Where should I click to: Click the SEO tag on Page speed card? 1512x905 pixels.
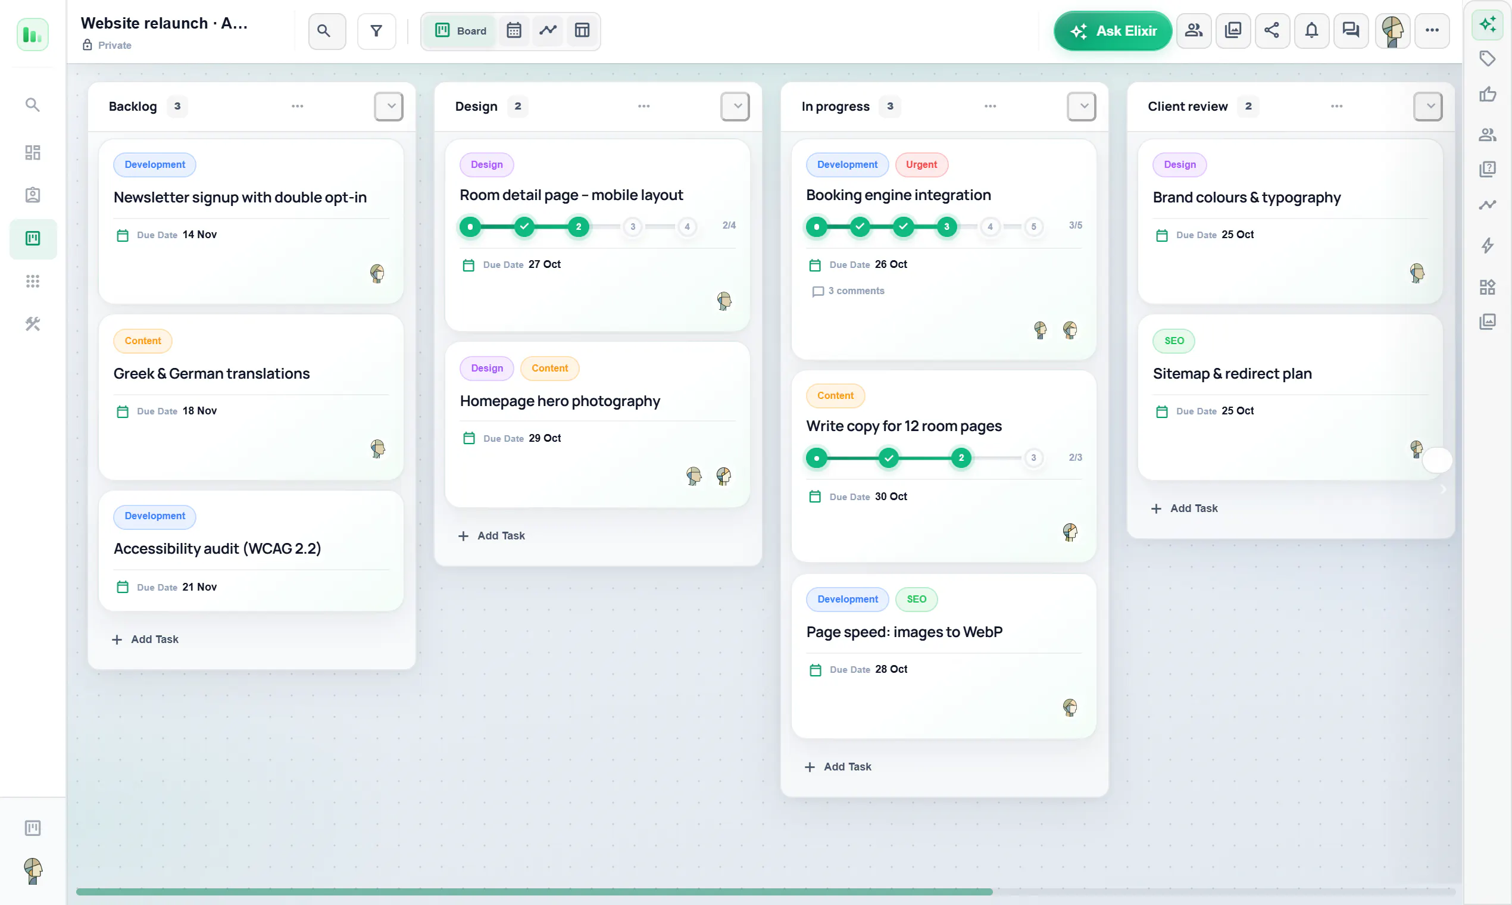(916, 599)
